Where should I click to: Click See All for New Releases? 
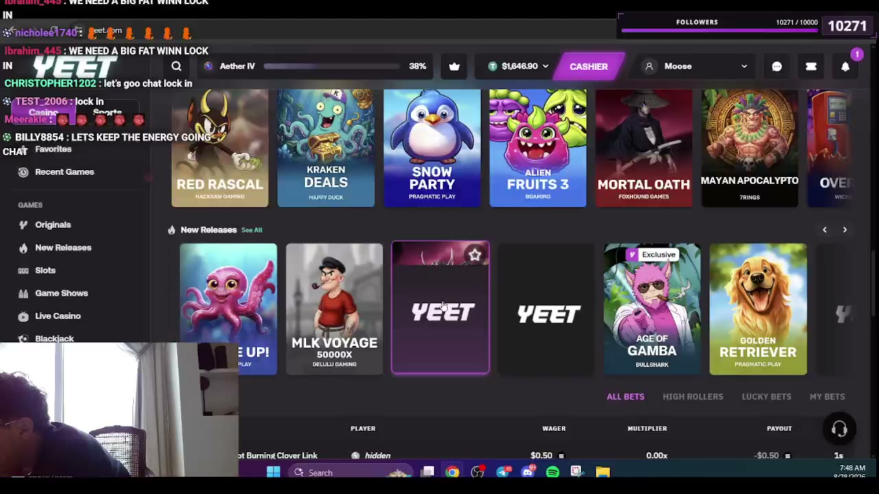click(251, 230)
